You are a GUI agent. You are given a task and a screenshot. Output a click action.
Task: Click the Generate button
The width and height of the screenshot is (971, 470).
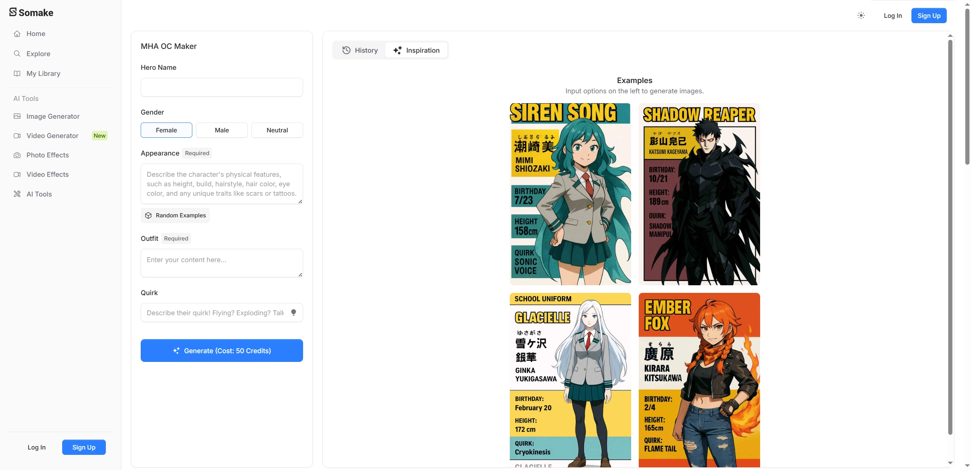222,350
